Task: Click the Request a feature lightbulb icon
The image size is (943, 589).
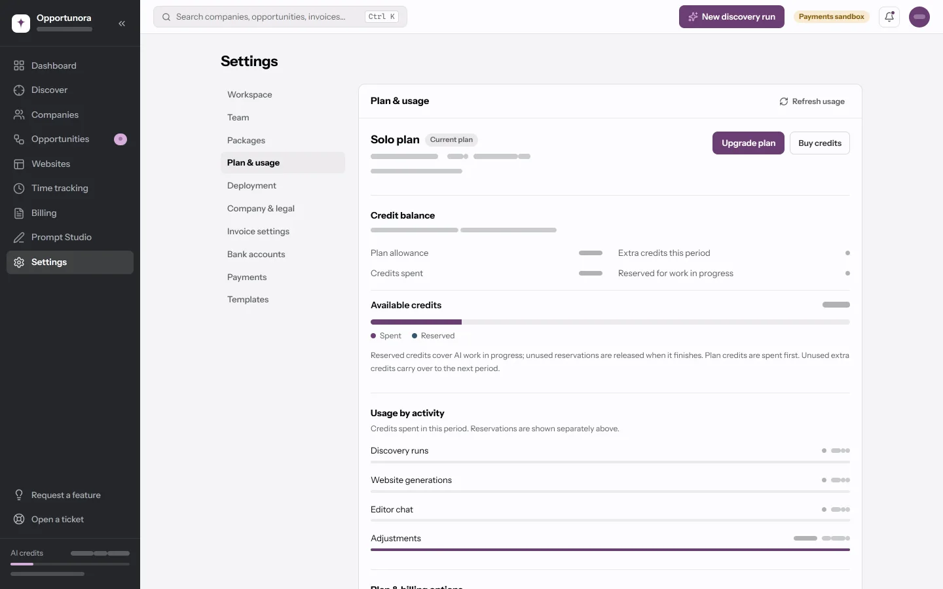Action: 19,495
